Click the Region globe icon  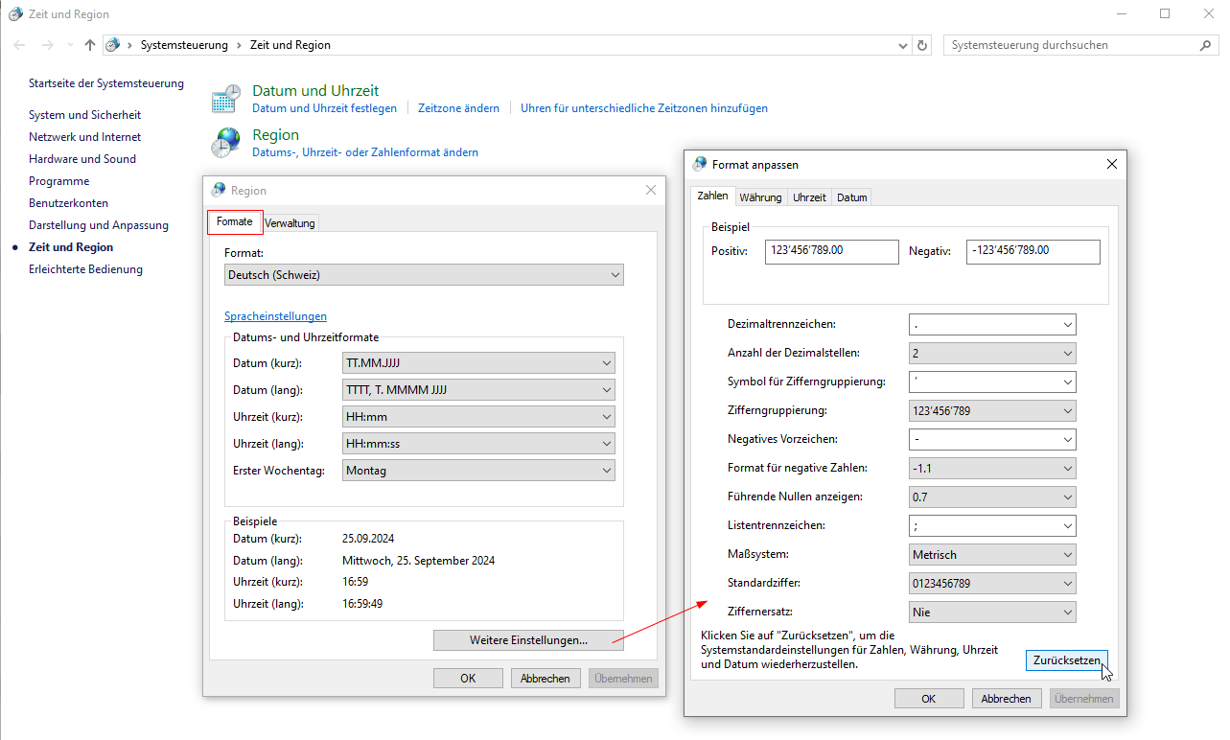[226, 143]
